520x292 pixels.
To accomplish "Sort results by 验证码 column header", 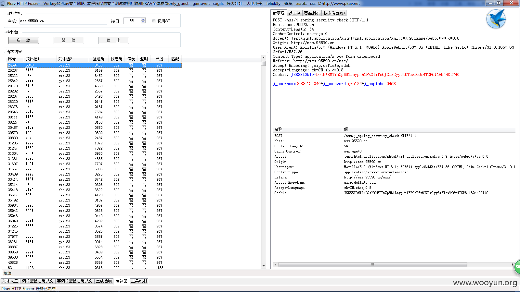I will pos(98,59).
